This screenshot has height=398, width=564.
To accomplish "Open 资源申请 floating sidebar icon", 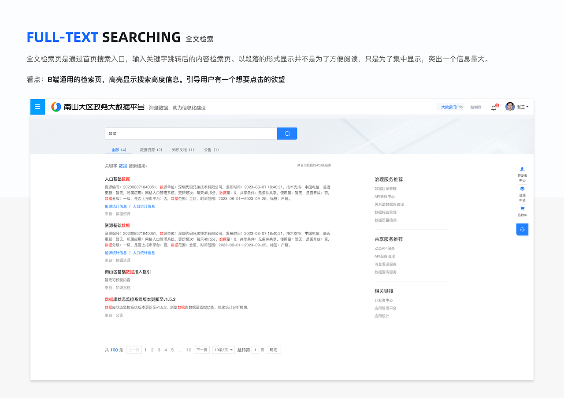I will coord(522,194).
